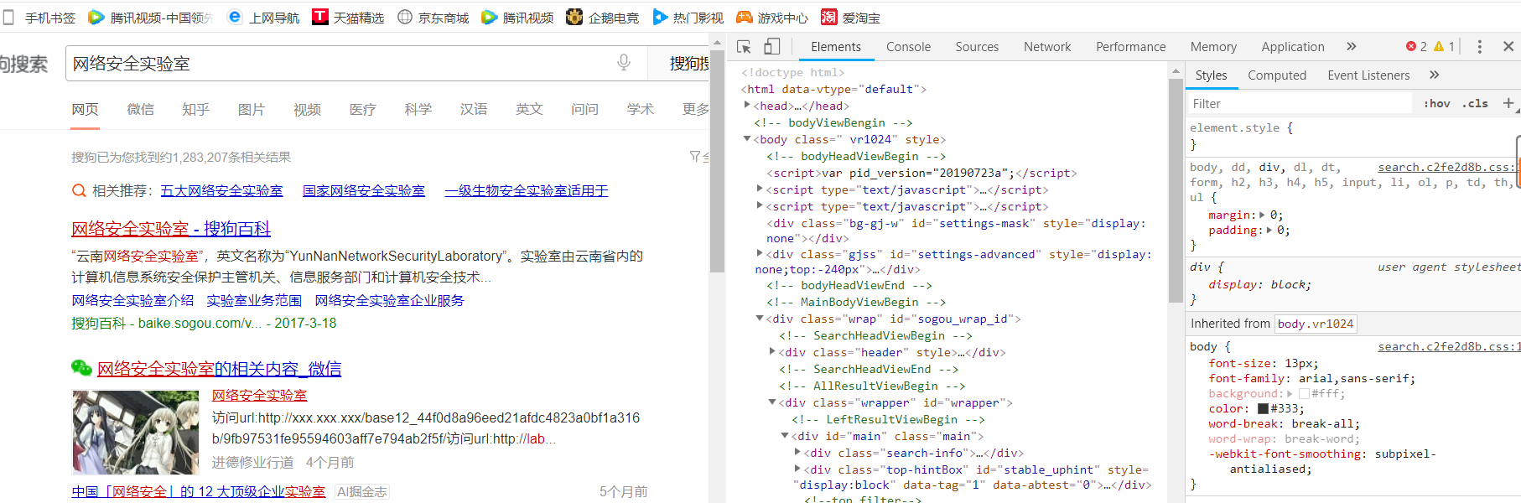Open 国家网络安全实验室 related suggestion
This screenshot has width=1521, height=503.
(x=364, y=191)
